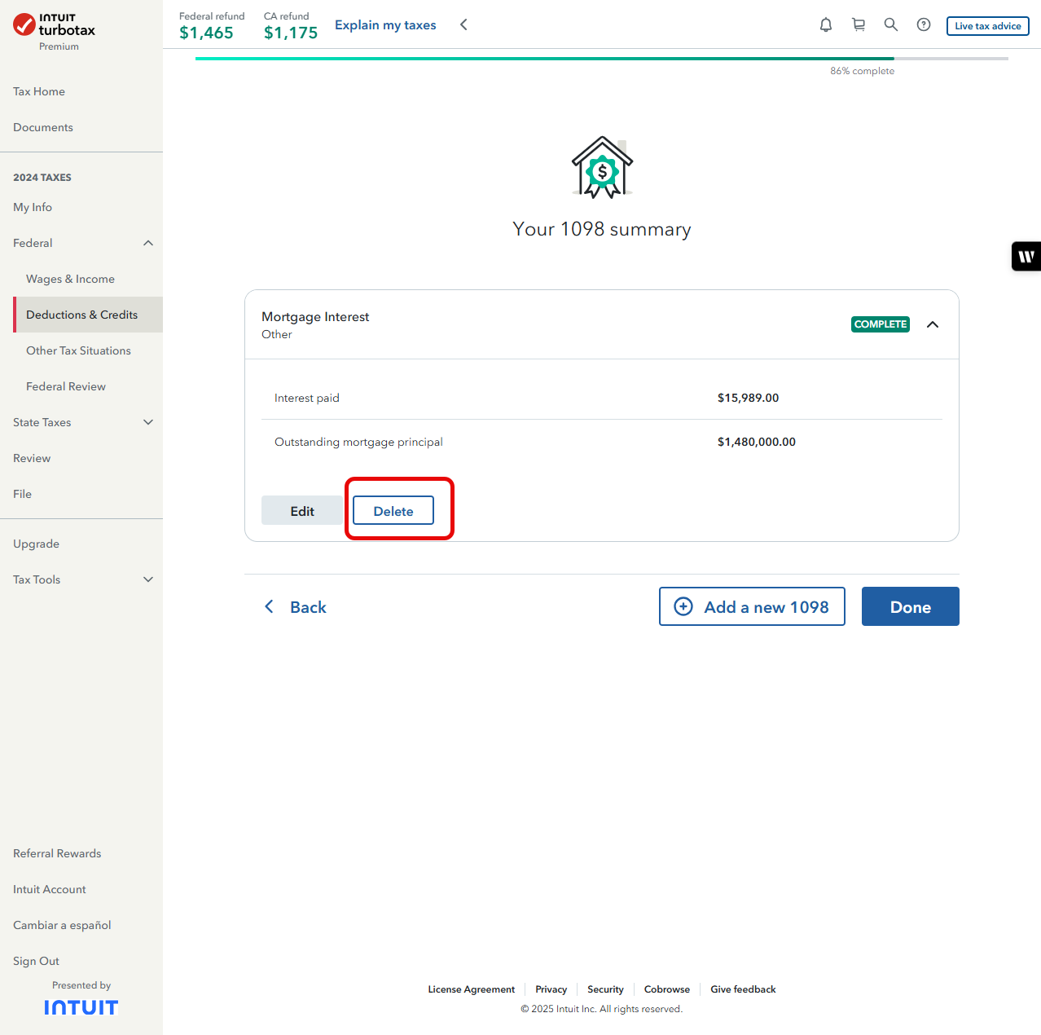Image resolution: width=1041 pixels, height=1035 pixels.
Task: Click the 'Interest paid' label
Action: coord(307,398)
